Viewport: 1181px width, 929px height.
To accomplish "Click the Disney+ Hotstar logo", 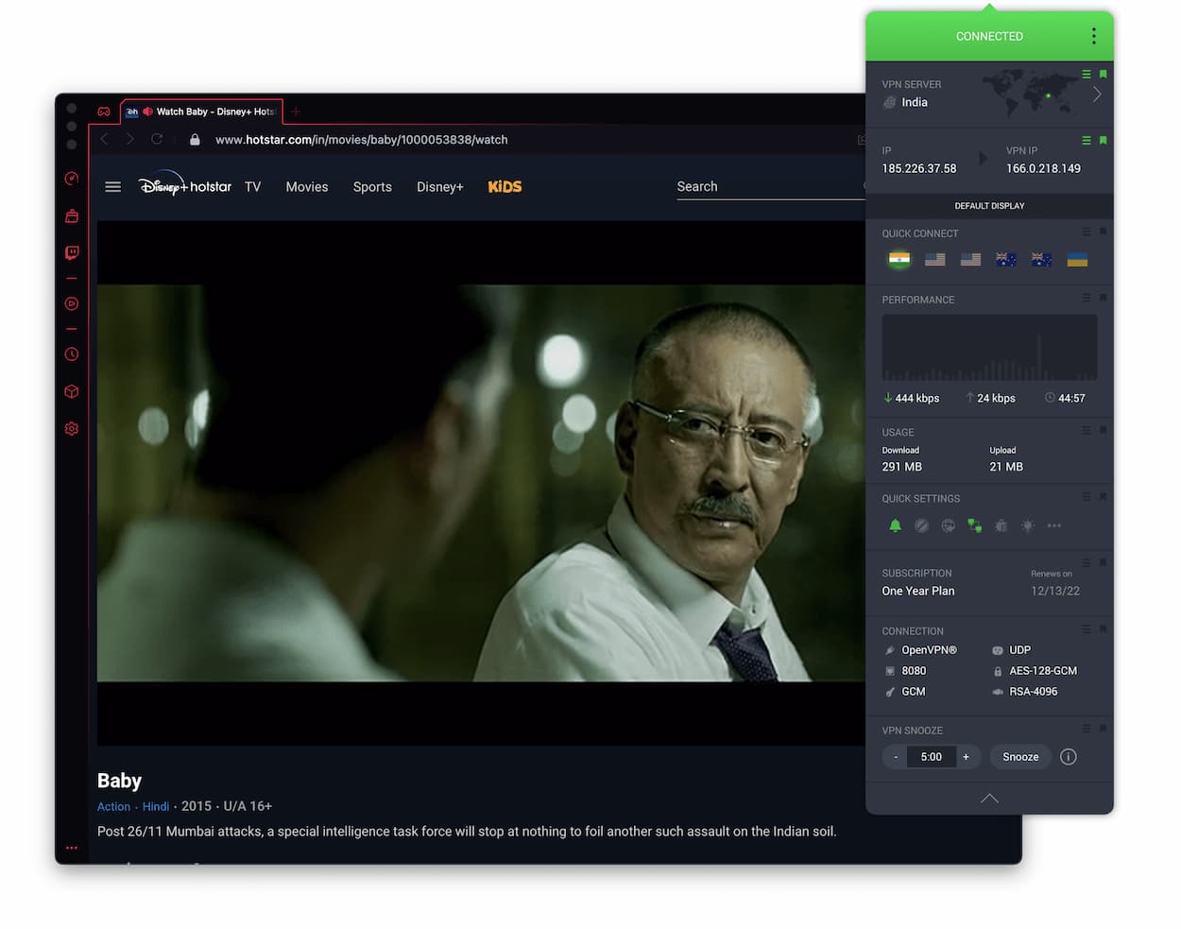I will click(x=185, y=185).
